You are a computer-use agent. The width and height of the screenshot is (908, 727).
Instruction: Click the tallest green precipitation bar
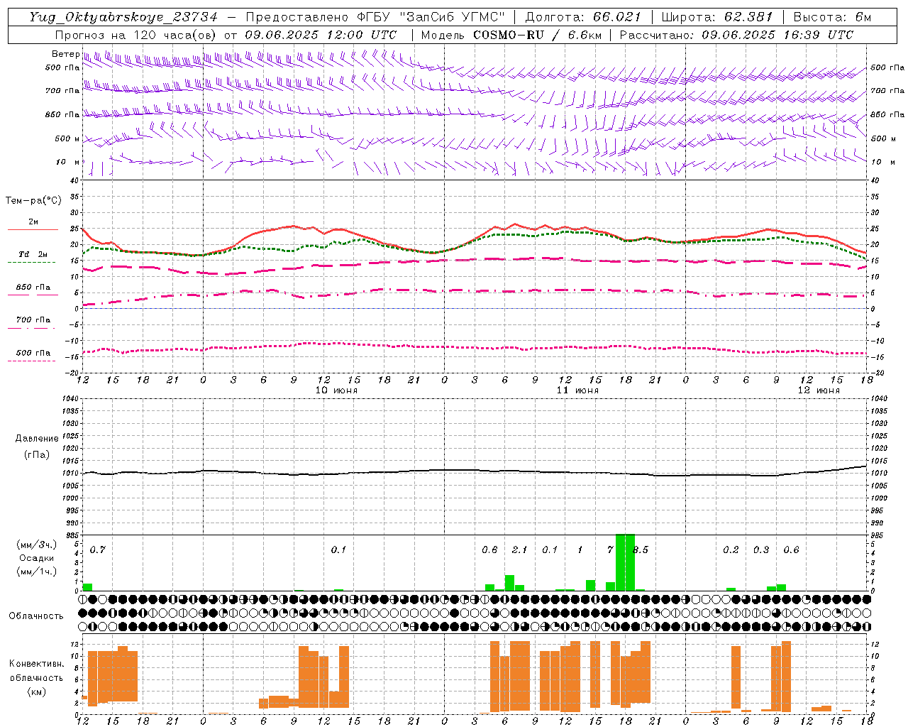pyautogui.click(x=625, y=562)
